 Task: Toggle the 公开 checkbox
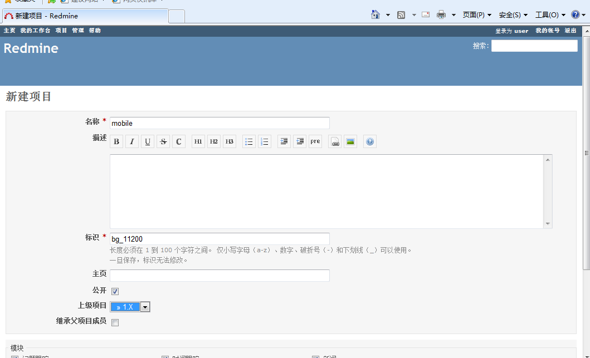click(x=115, y=291)
